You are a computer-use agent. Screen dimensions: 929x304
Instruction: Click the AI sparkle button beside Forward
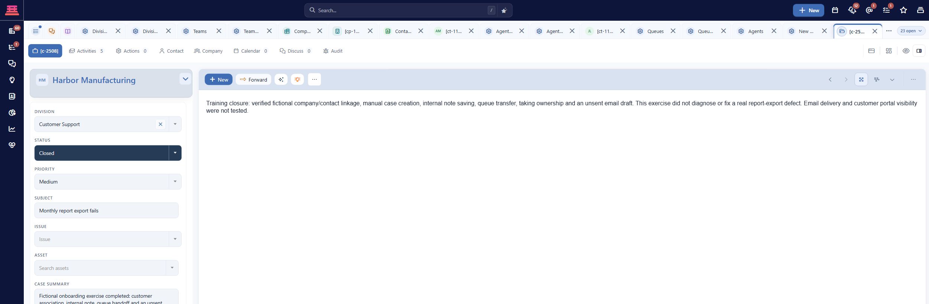pos(281,79)
